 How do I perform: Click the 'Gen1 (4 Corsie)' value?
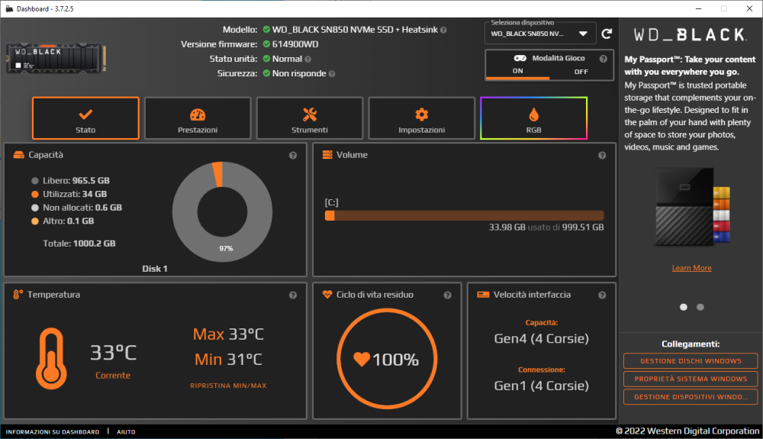coord(541,386)
